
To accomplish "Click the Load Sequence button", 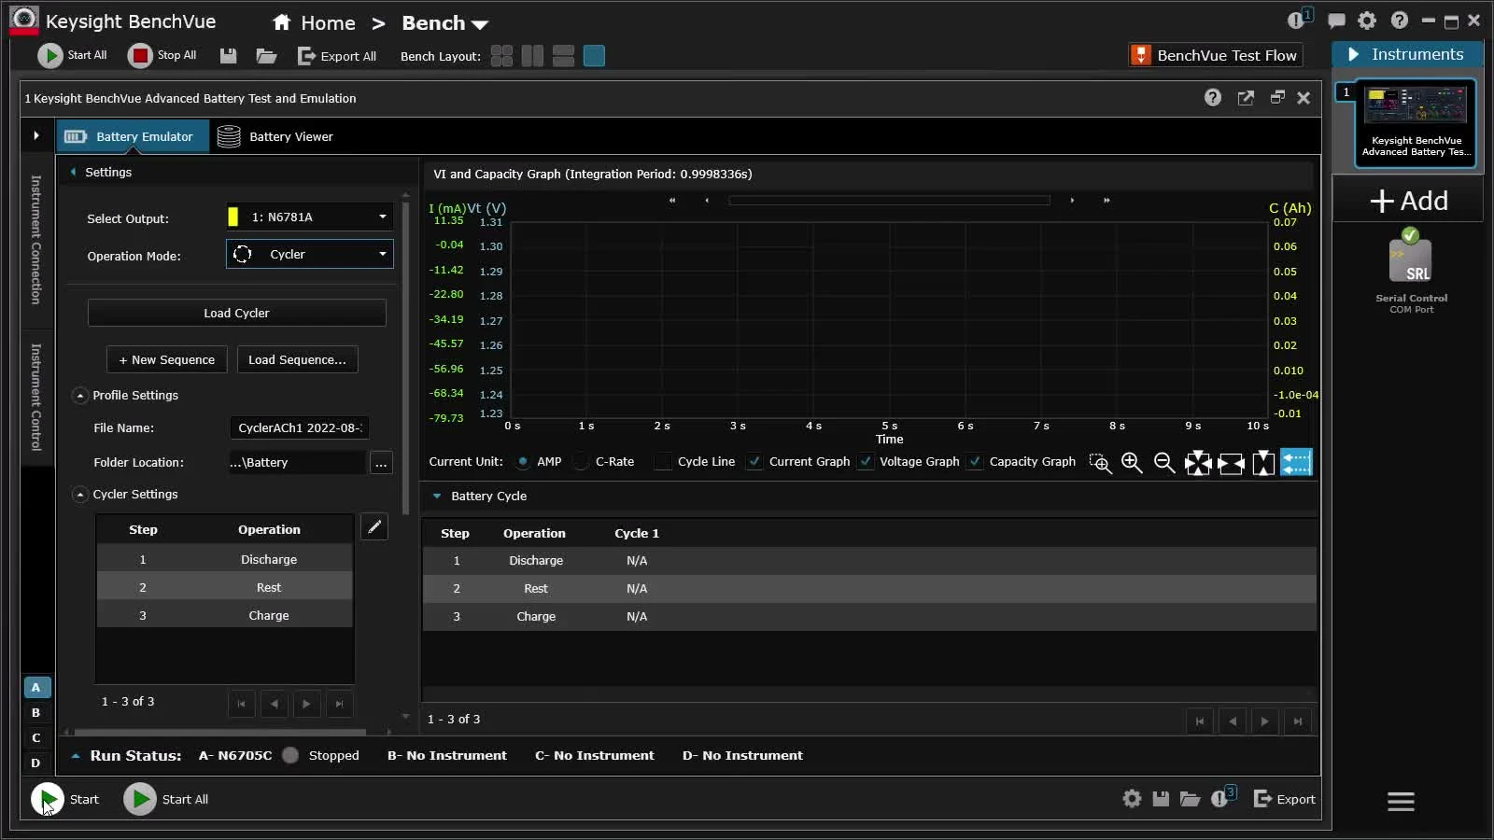I will pos(297,360).
